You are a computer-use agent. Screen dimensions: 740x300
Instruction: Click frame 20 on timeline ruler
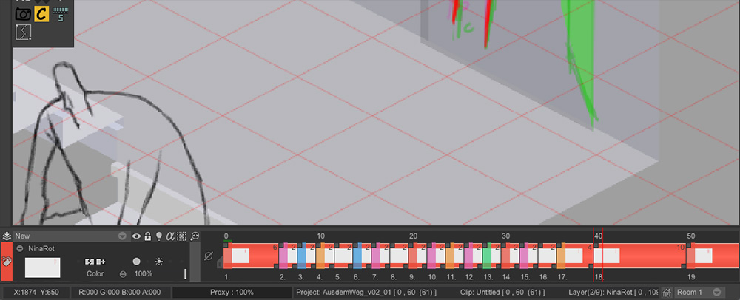pyautogui.click(x=413, y=236)
